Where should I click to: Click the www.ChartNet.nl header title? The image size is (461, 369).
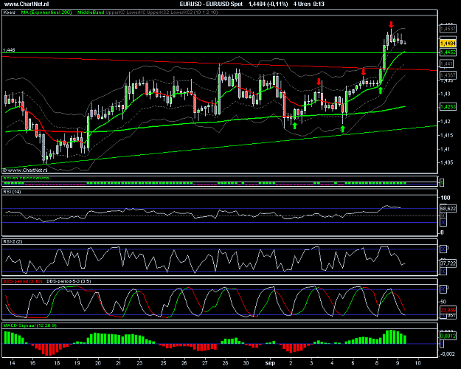[x=27, y=4]
